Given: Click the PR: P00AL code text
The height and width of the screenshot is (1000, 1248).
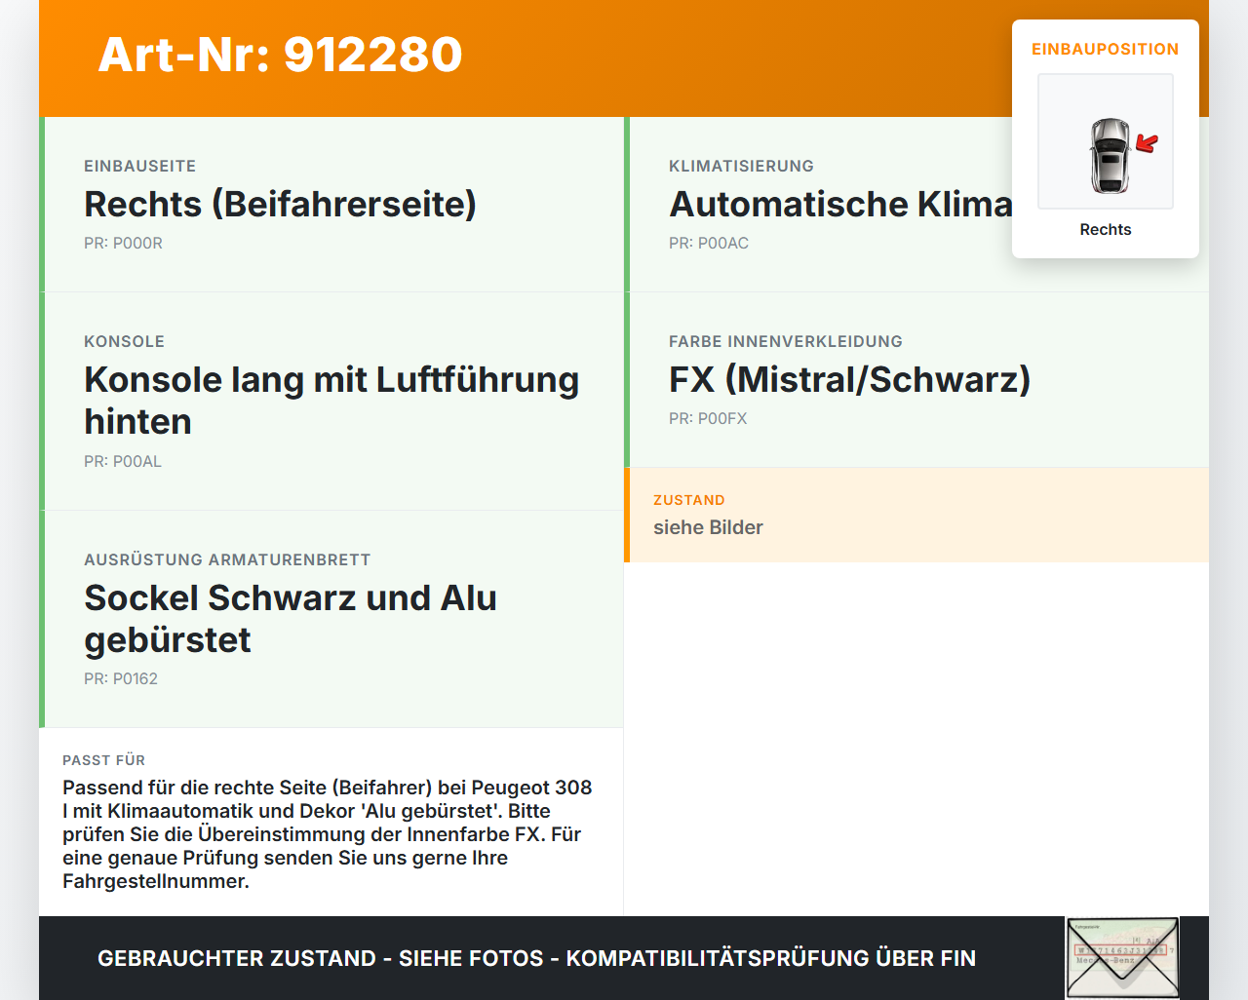Looking at the screenshot, I should pyautogui.click(x=123, y=460).
